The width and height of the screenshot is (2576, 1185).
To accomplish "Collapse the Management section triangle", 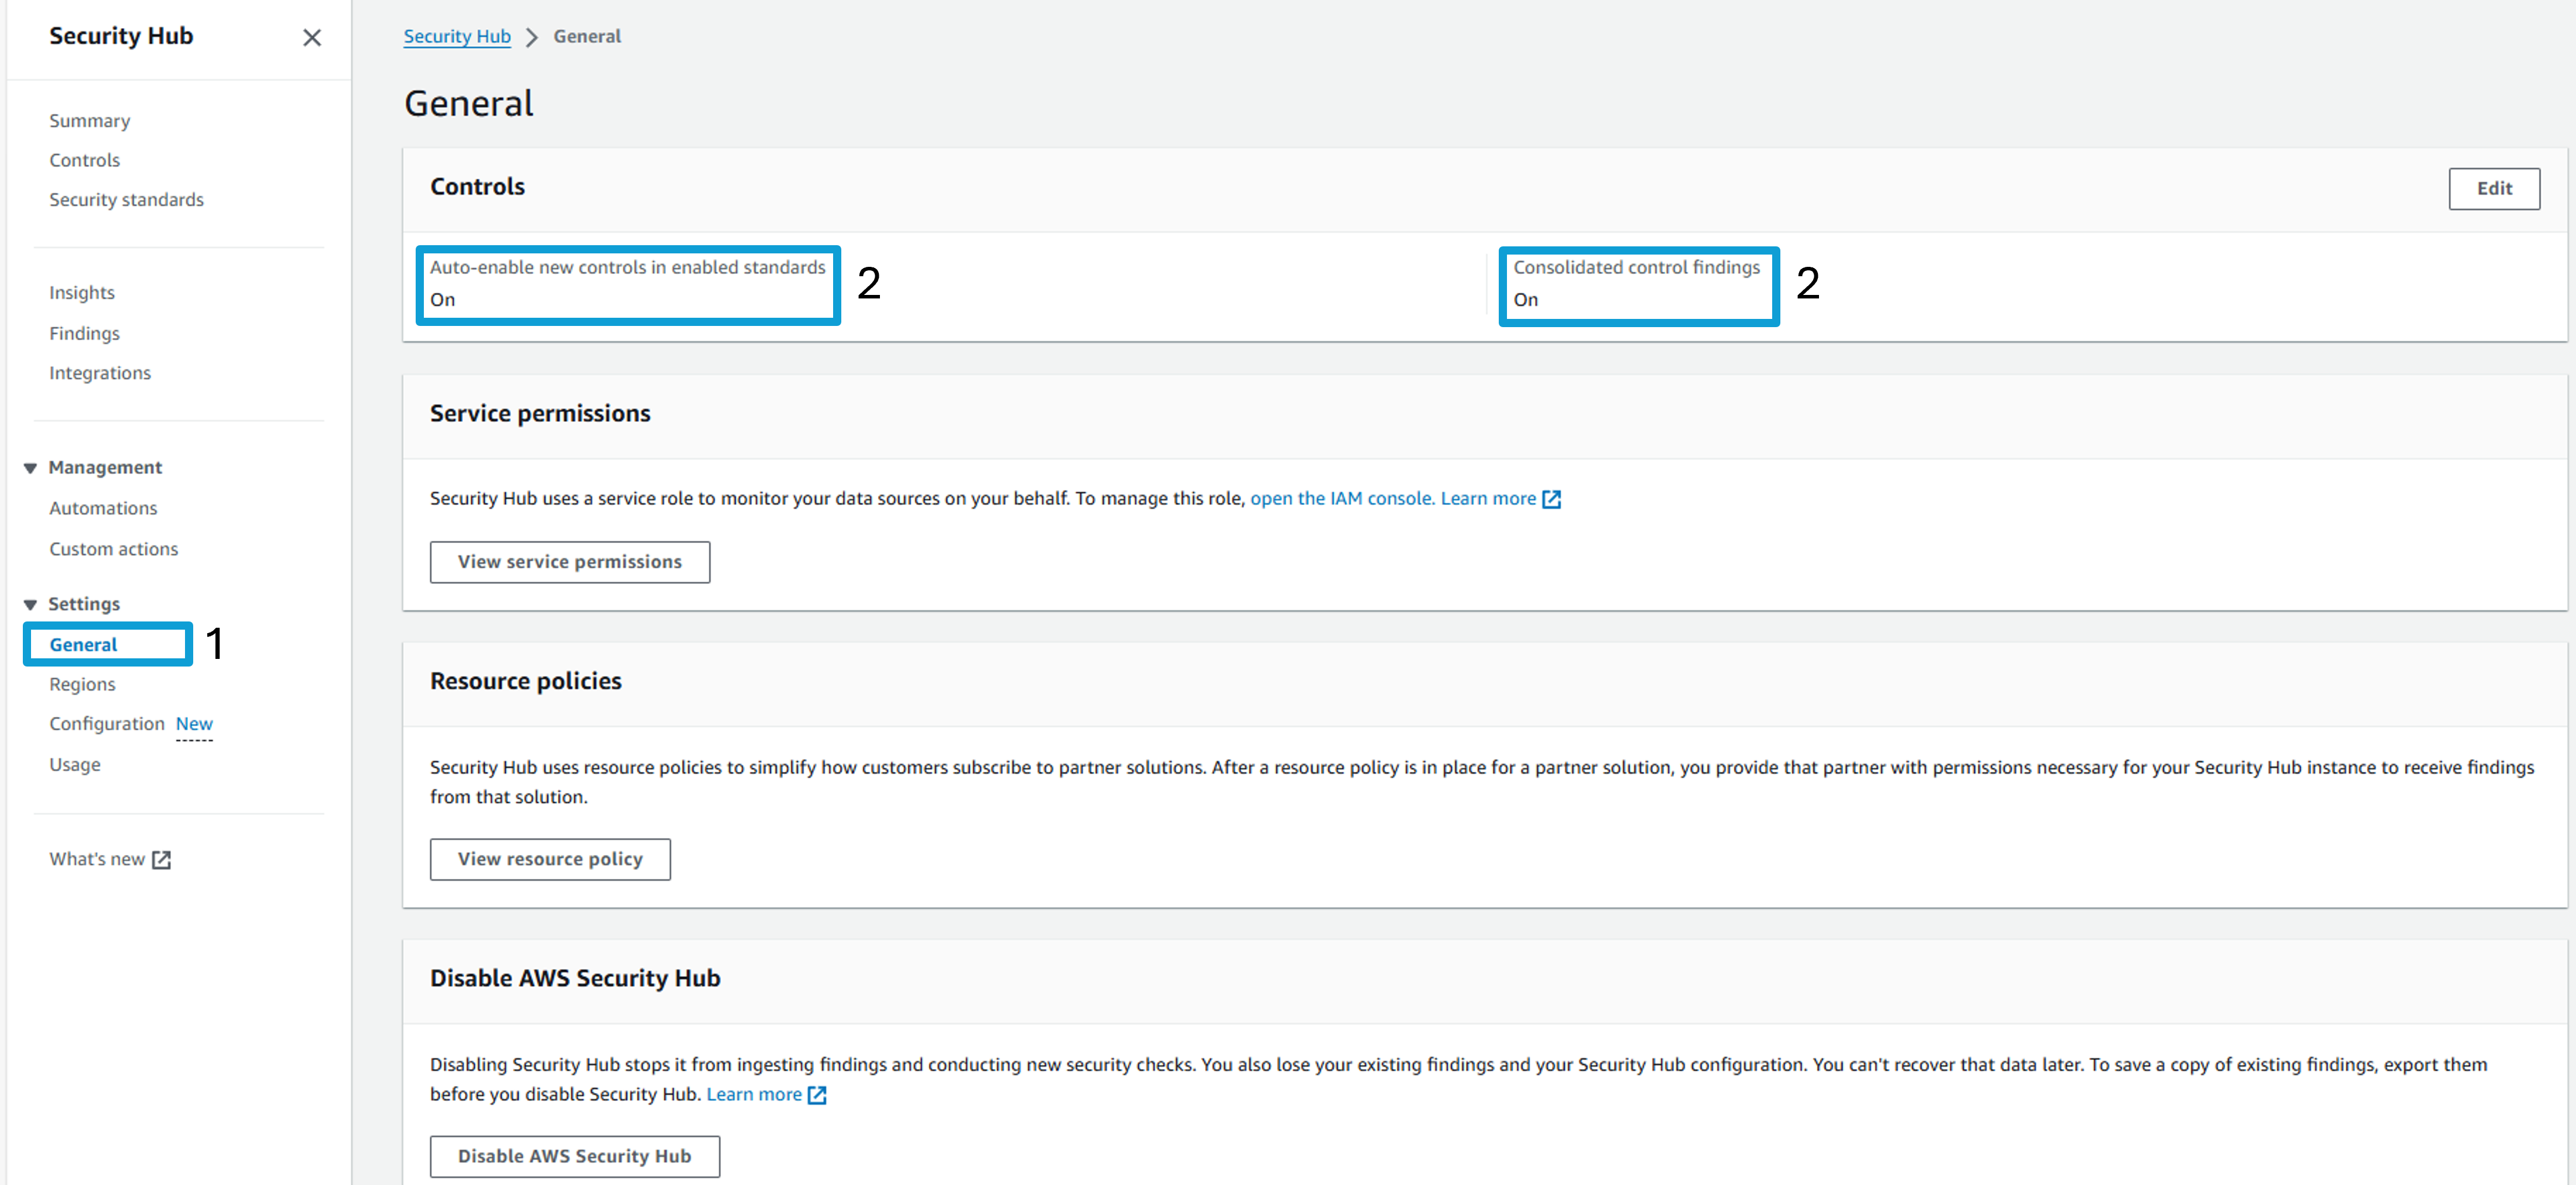I will coord(30,468).
